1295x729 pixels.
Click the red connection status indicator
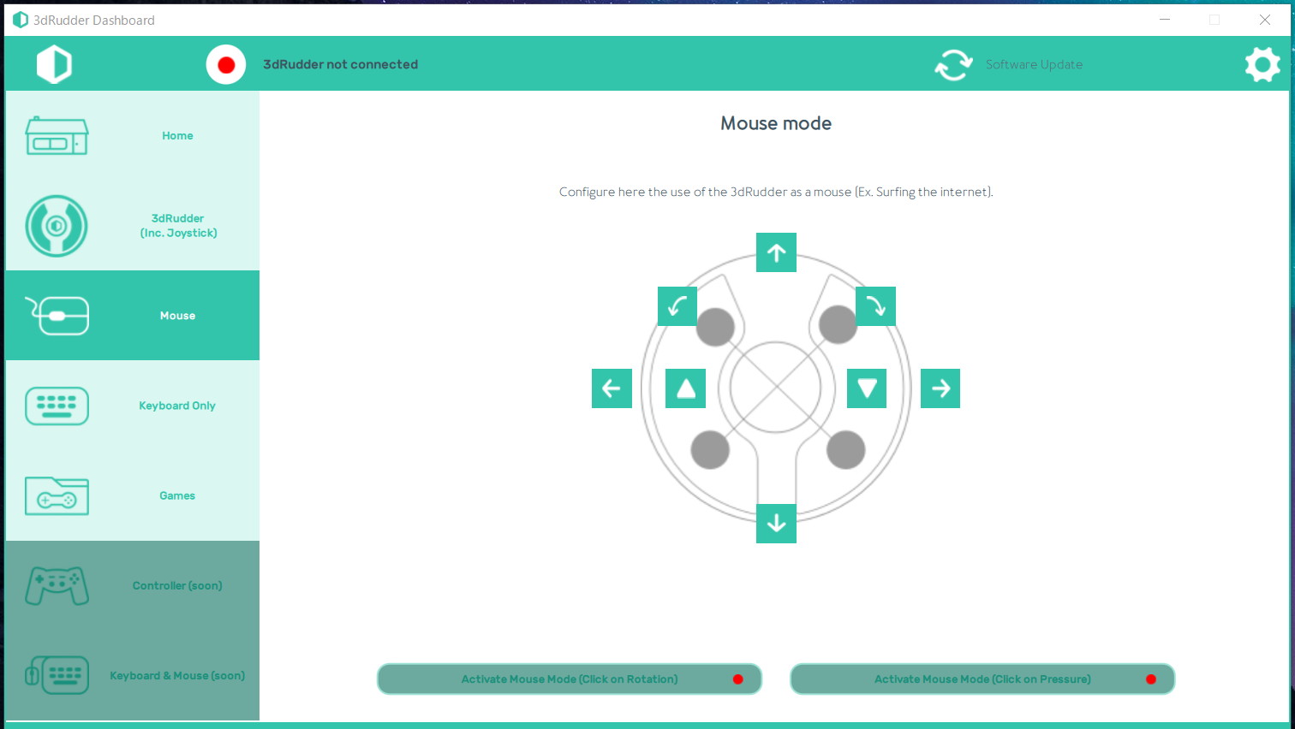click(226, 64)
